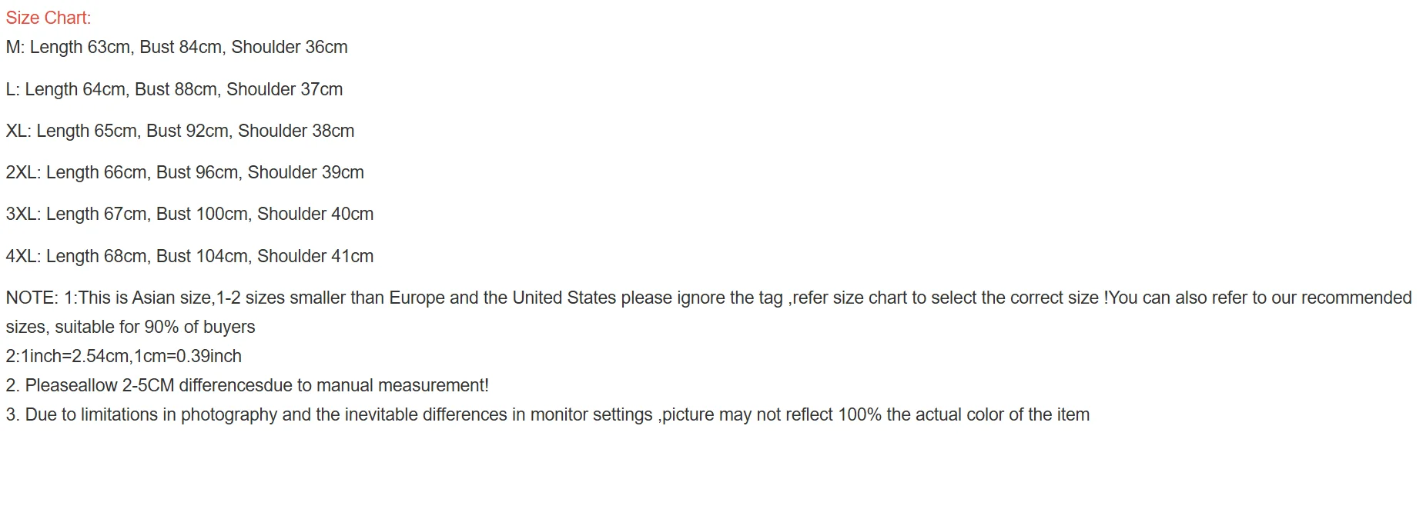The image size is (1423, 509).
Task: Click the photography limitations color note
Action: [x=547, y=415]
